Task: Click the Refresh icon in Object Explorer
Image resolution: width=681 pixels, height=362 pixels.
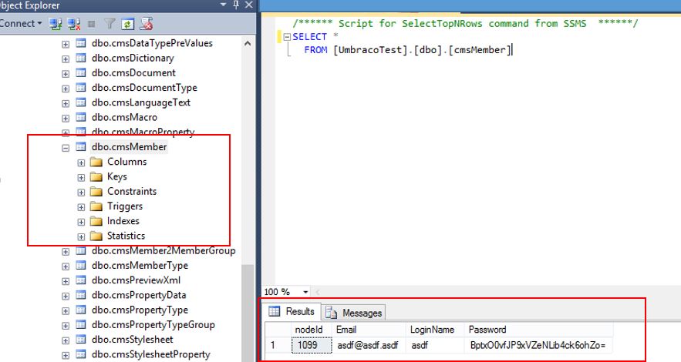Action: [x=127, y=24]
